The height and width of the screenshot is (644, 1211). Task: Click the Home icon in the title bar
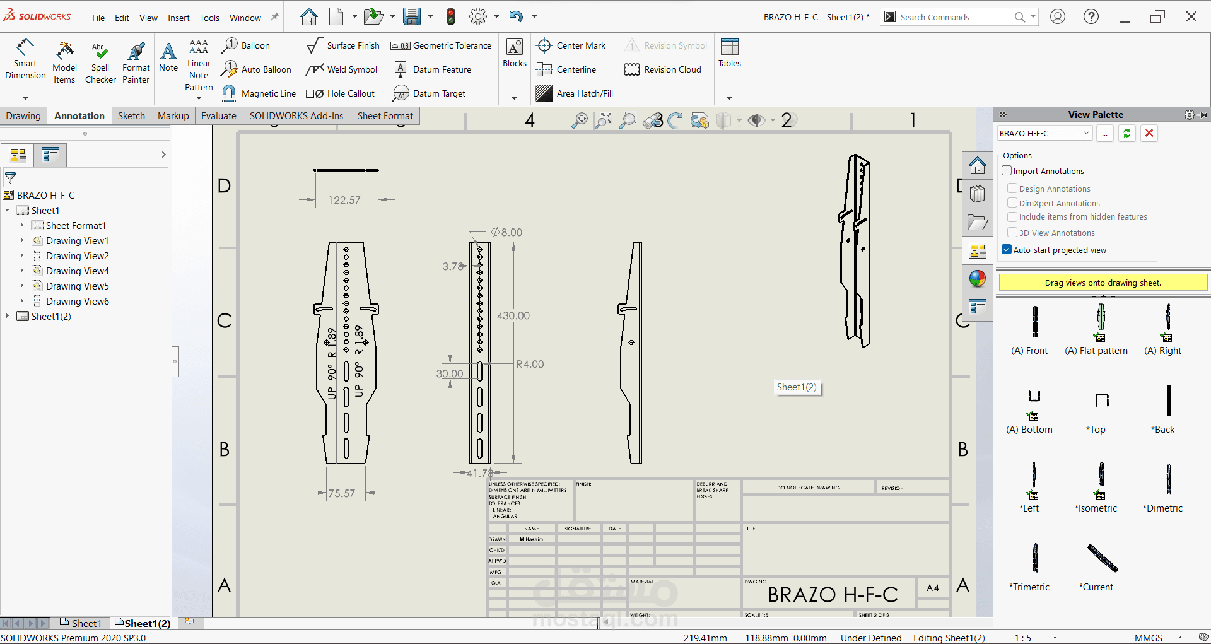tap(308, 16)
